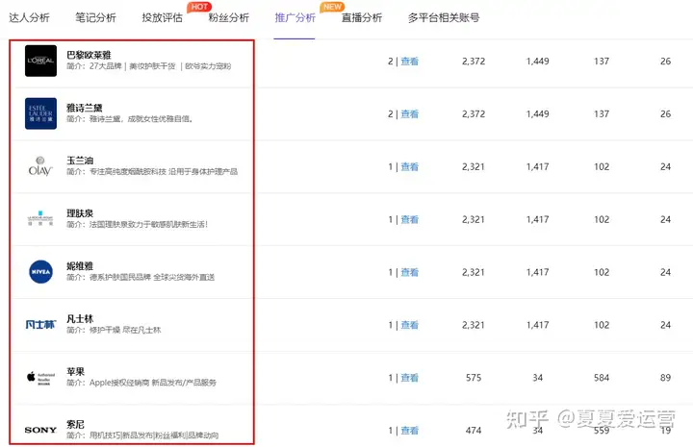Click value 474 in 索尼 row
Image resolution: width=693 pixels, height=447 pixels.
(474, 431)
